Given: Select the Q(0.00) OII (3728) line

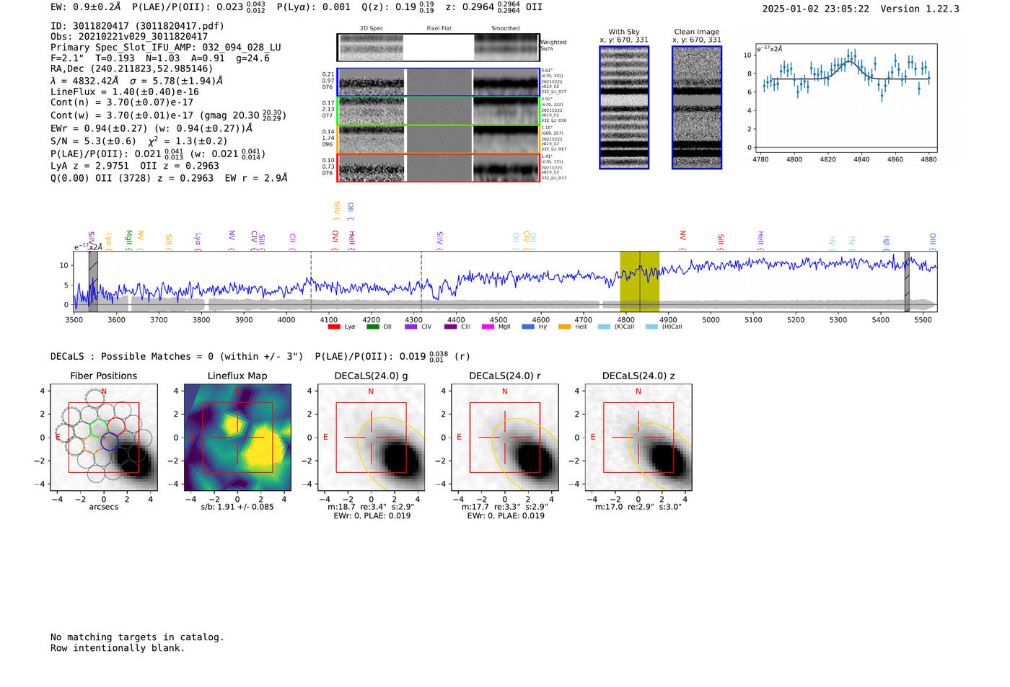Looking at the screenshot, I should tap(169, 178).
